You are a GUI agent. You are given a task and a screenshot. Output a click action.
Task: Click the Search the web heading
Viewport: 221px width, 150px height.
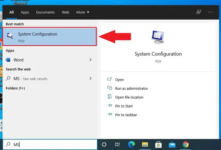click(x=18, y=69)
